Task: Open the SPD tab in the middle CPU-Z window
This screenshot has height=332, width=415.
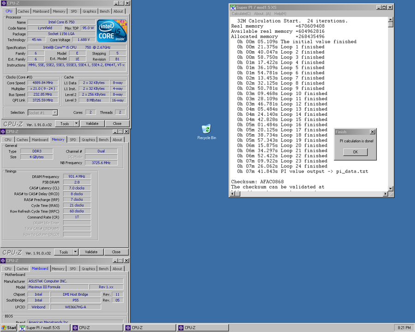Action: [x=73, y=140]
